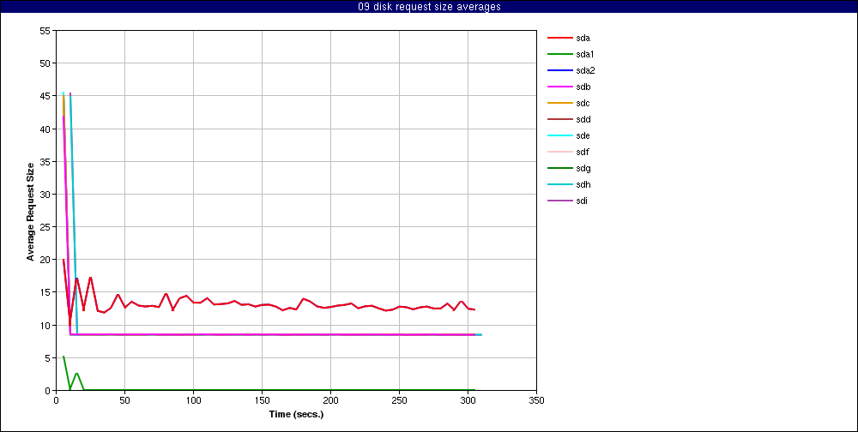Click the x-axis tick label 250
The width and height of the screenshot is (858, 432).
[x=400, y=399]
